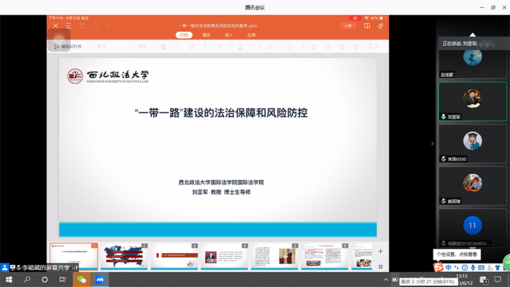Collapse the participant video side panel

click(432, 143)
